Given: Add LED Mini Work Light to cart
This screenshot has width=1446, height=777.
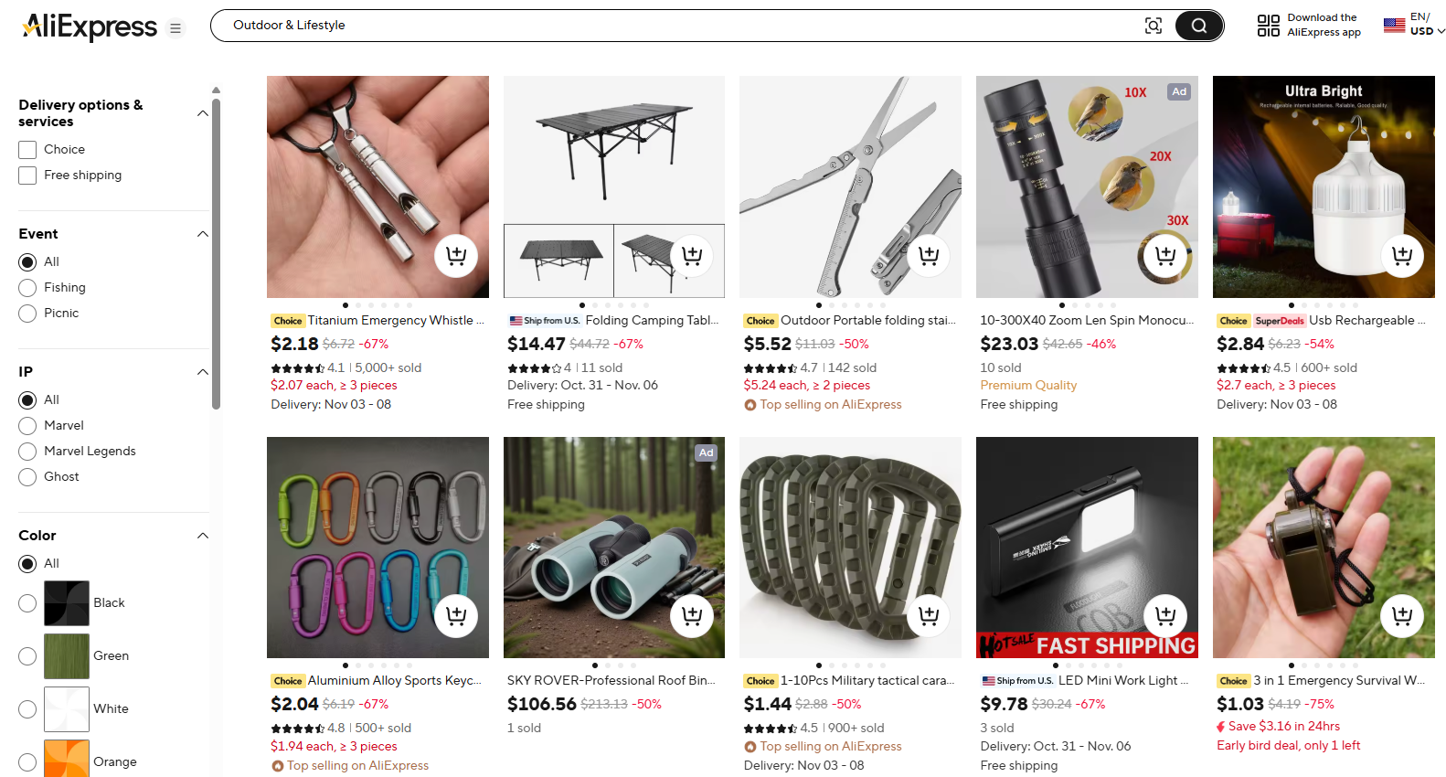Looking at the screenshot, I should 1164,616.
